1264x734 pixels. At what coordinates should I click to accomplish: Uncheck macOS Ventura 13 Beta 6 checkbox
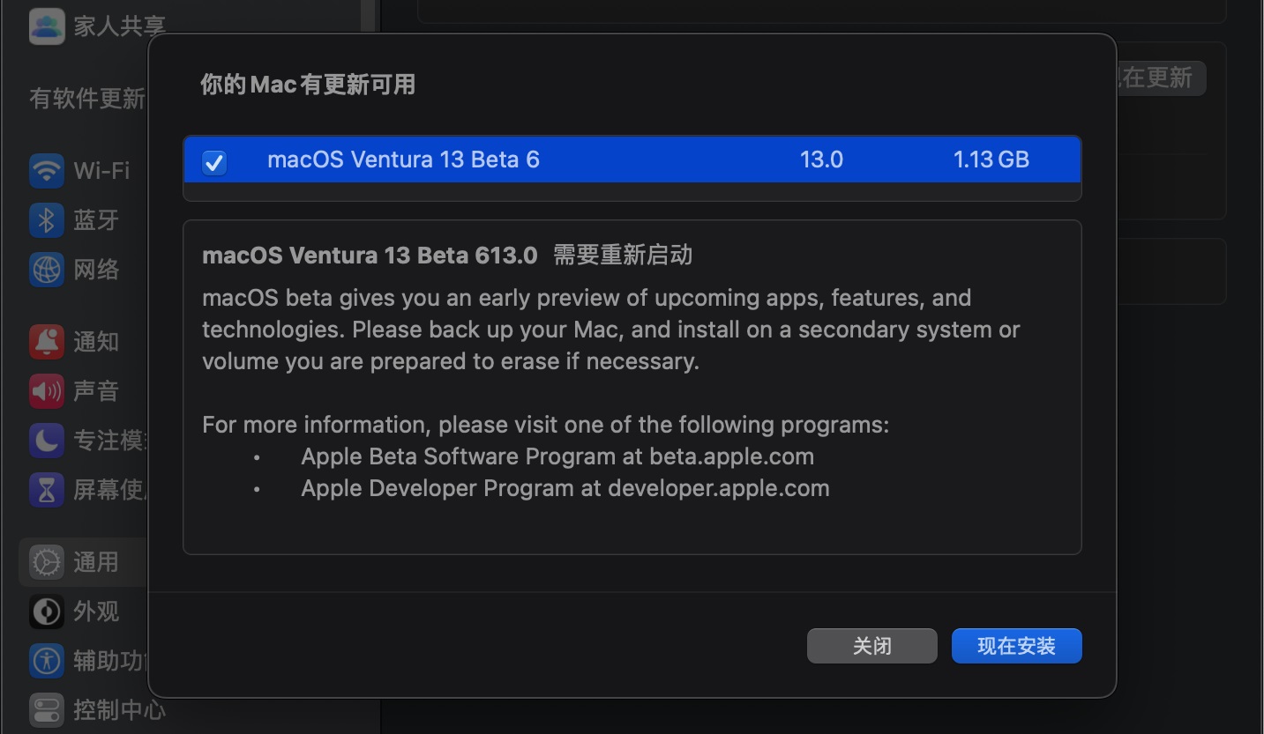point(214,161)
